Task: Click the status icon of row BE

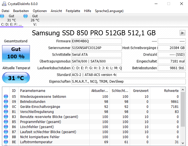Action: (x=6, y=142)
